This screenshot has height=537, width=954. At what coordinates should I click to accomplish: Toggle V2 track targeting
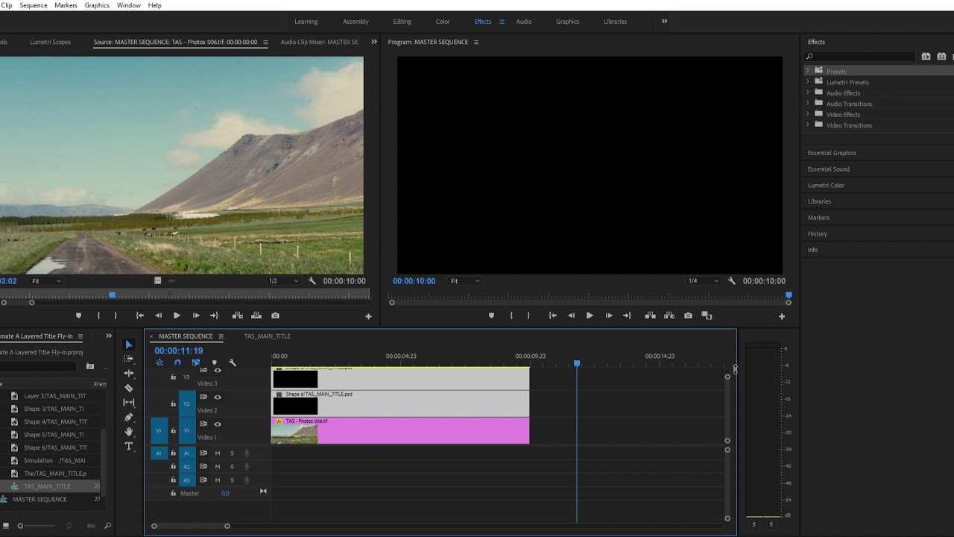[187, 403]
